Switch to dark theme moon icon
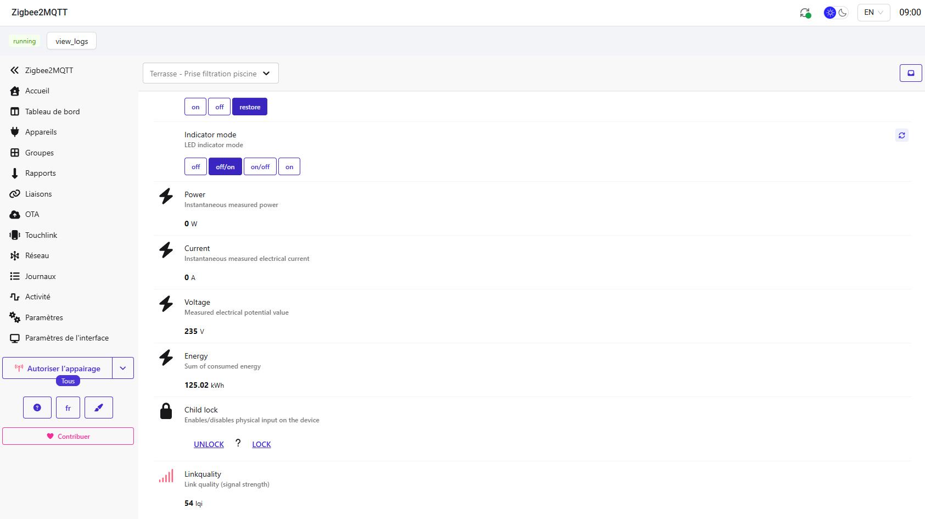 pyautogui.click(x=843, y=13)
